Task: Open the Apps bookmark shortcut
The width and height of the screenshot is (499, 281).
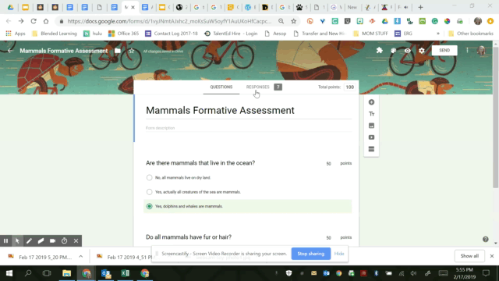Action: 16,34
